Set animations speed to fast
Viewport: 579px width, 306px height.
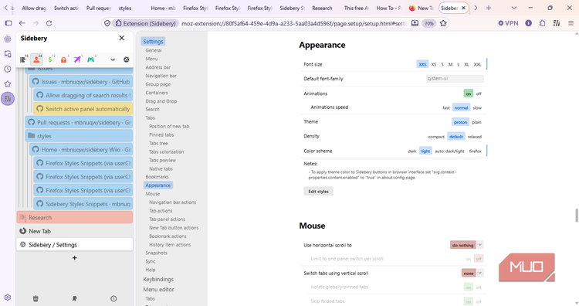[x=446, y=108]
